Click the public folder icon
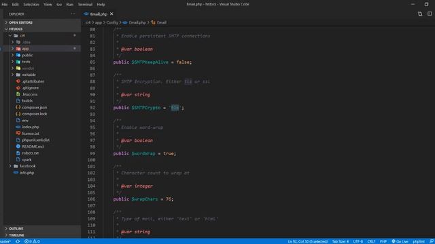 [x=18, y=55]
